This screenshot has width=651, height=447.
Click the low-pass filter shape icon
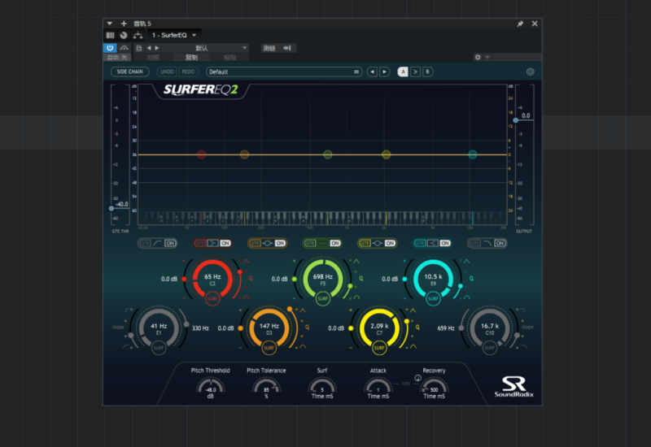pyautogui.click(x=487, y=243)
